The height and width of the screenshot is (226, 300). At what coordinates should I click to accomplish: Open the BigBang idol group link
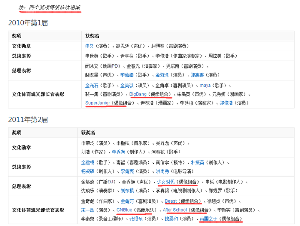coord(138,94)
